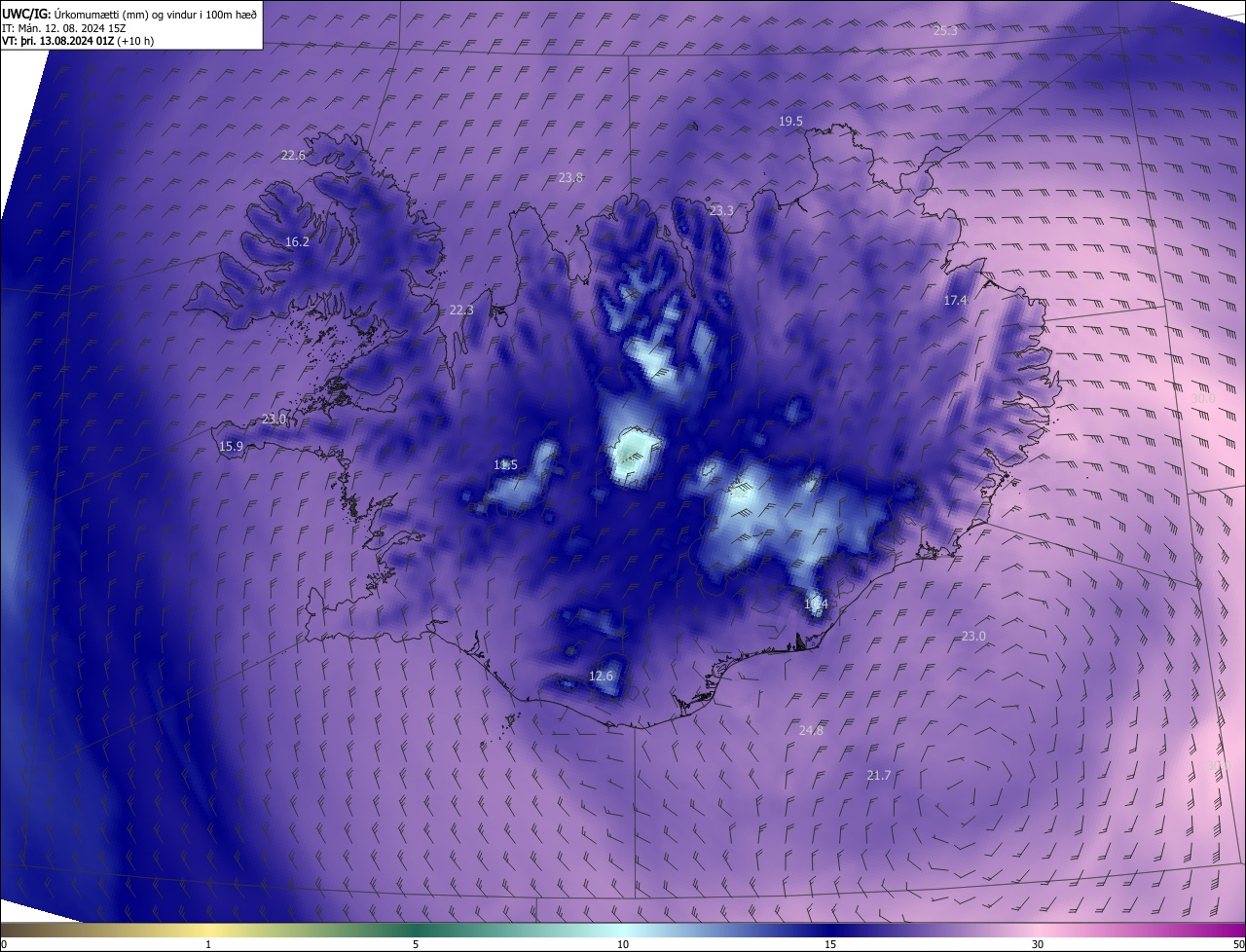This screenshot has width=1246, height=952.
Task: Click the 24.8 value label on the map
Action: 811,731
